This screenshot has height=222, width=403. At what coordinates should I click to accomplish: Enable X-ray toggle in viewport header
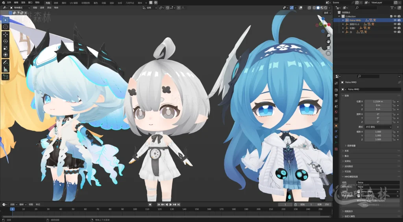(x=309, y=8)
